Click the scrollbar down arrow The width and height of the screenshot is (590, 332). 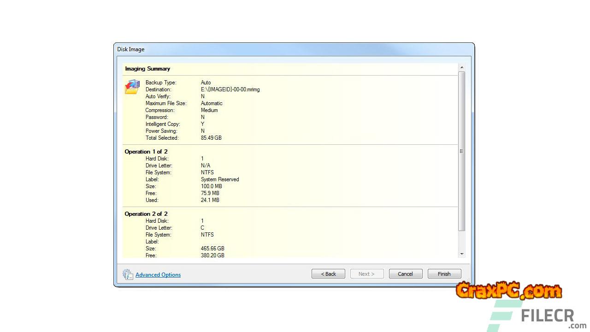coord(462,254)
